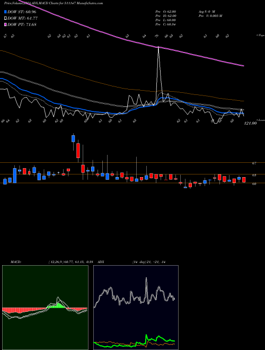Screen dimensions: 265x350
Task: Click the 'Pre L: 60.00' low value
Action: click(166, 20)
